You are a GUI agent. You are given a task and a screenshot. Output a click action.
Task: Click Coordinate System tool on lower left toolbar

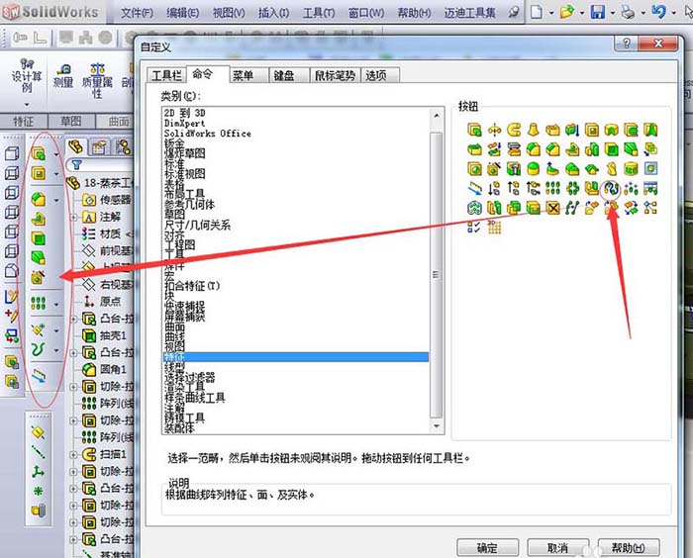click(39, 471)
